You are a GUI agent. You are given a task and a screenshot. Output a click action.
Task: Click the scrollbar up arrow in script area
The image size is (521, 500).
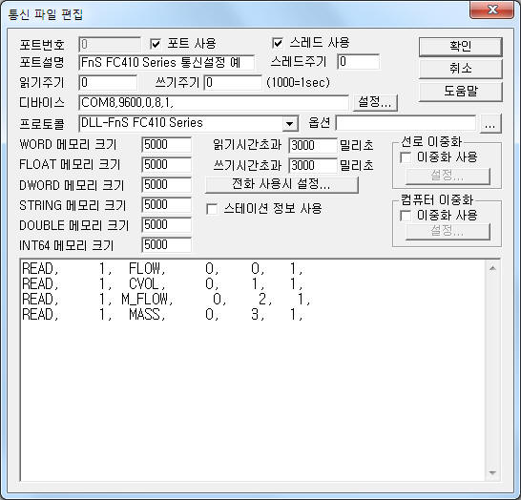pyautogui.click(x=492, y=268)
